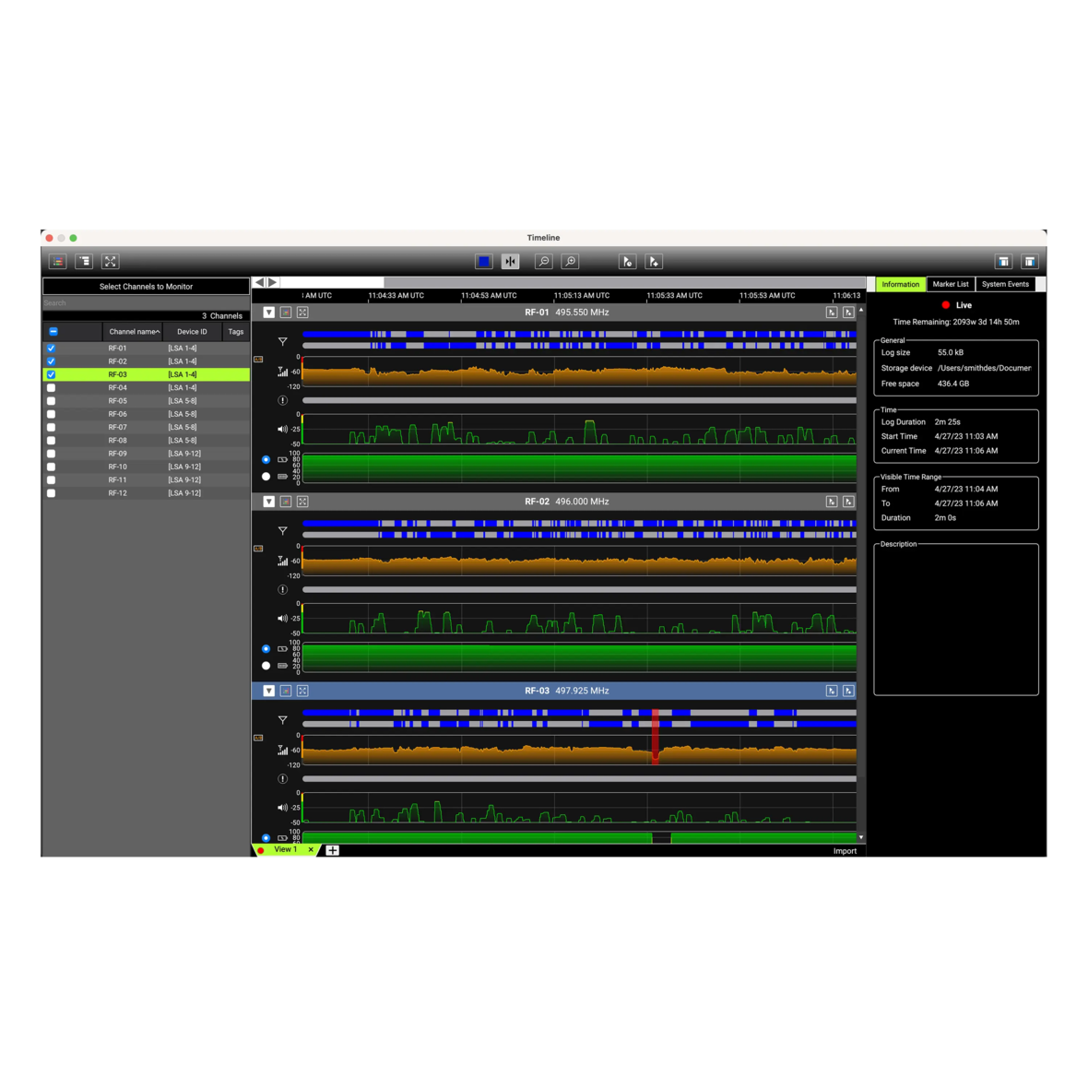Image resolution: width=1088 pixels, height=1088 pixels.
Task: Collapse the RF-02 channel lane
Action: pyautogui.click(x=268, y=502)
